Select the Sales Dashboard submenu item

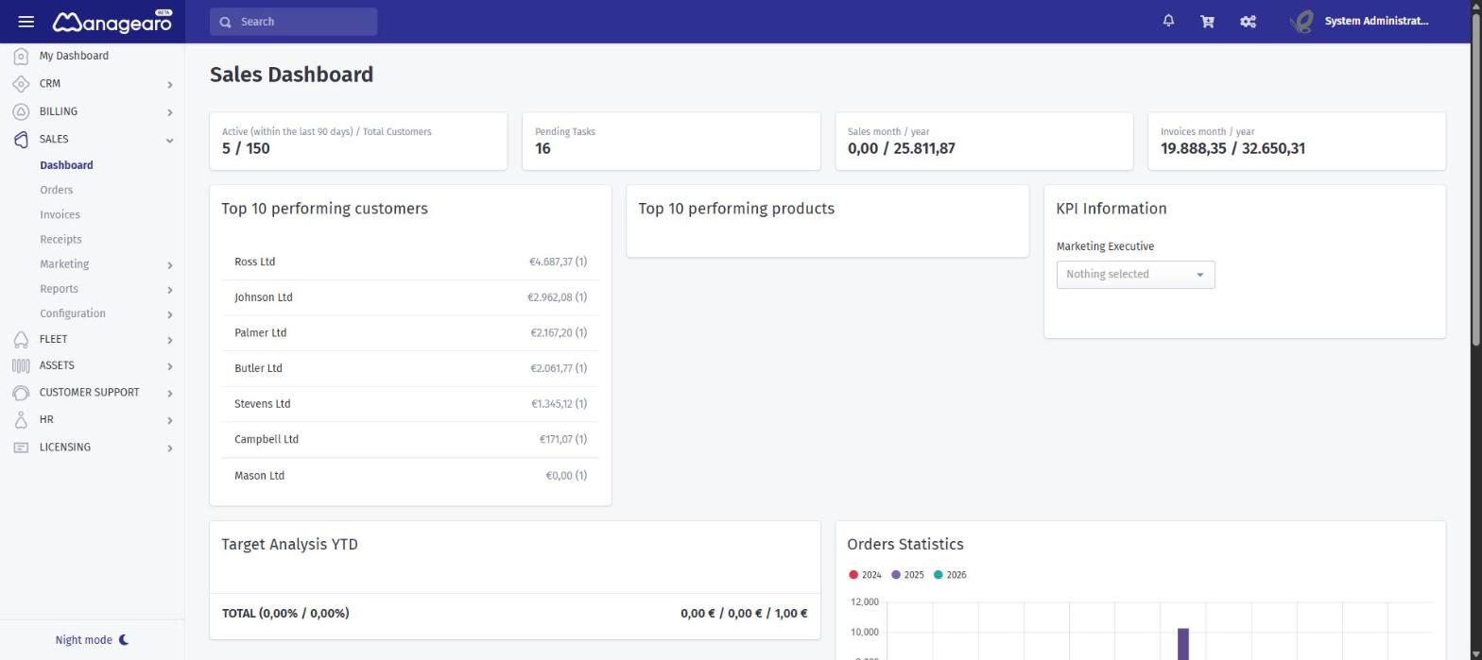tap(66, 165)
